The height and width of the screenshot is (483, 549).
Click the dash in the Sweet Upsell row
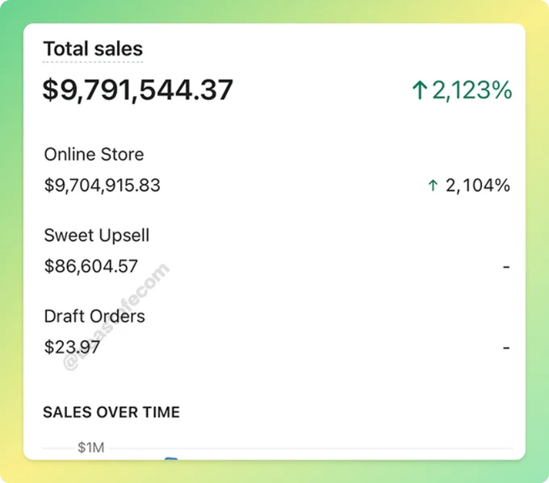pos(506,267)
